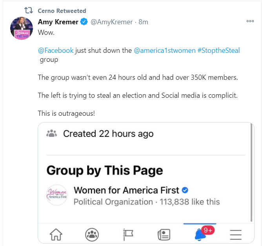Screen dimensions: 262x246
Task: Open the tweet's three-dot more menu
Action: tap(250, 22)
